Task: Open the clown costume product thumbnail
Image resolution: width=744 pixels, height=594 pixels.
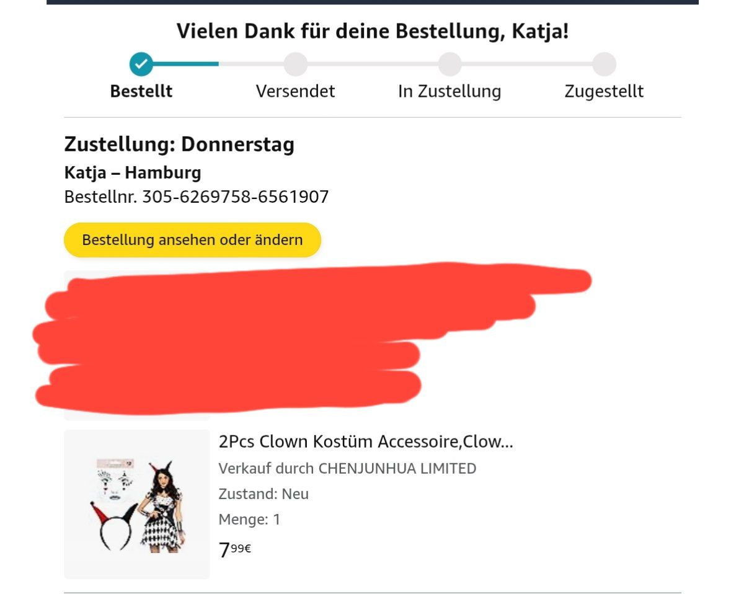Action: click(137, 504)
